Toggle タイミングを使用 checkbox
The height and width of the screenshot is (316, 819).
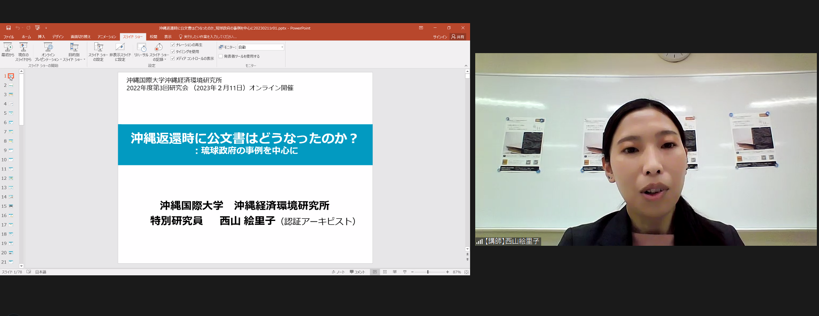pyautogui.click(x=173, y=51)
